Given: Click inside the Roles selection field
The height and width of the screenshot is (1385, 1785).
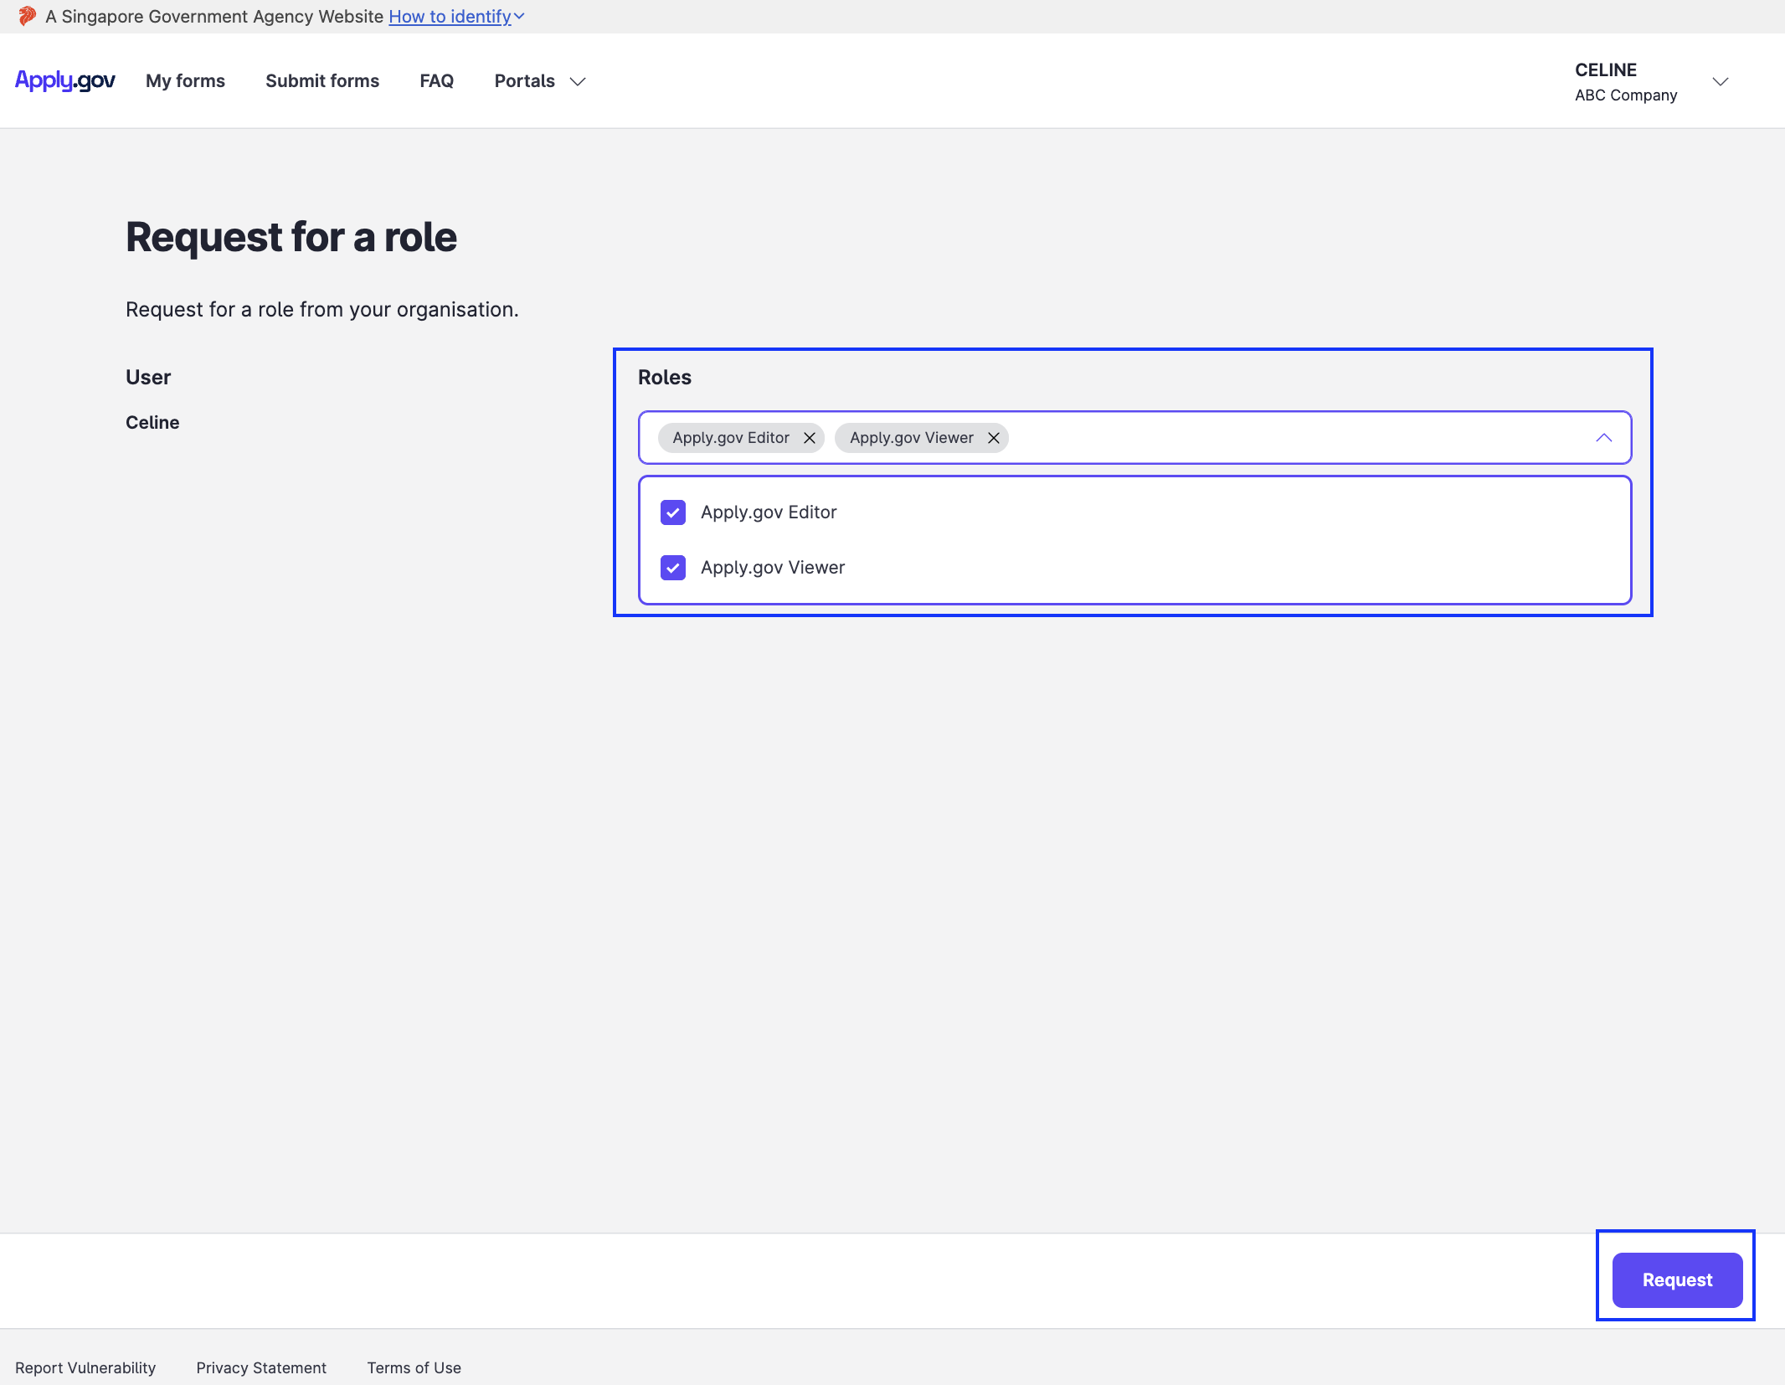Looking at the screenshot, I should [1134, 438].
